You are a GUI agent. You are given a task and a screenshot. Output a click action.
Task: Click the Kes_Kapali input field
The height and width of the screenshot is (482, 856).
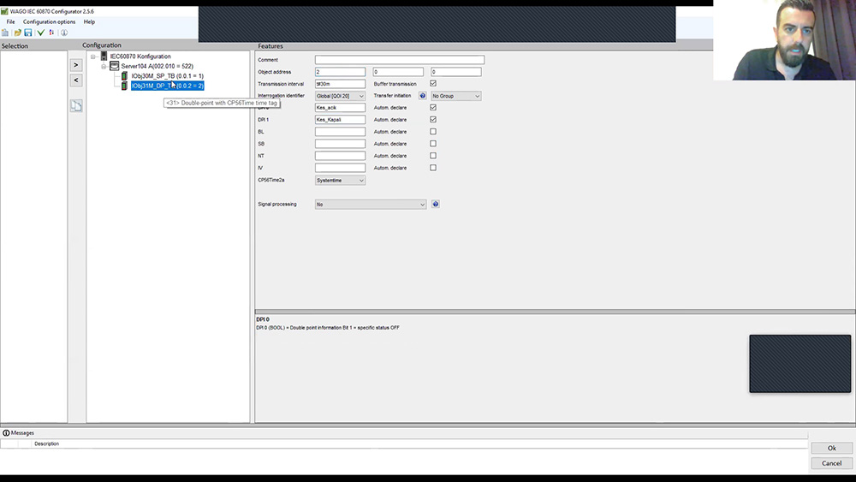(340, 120)
